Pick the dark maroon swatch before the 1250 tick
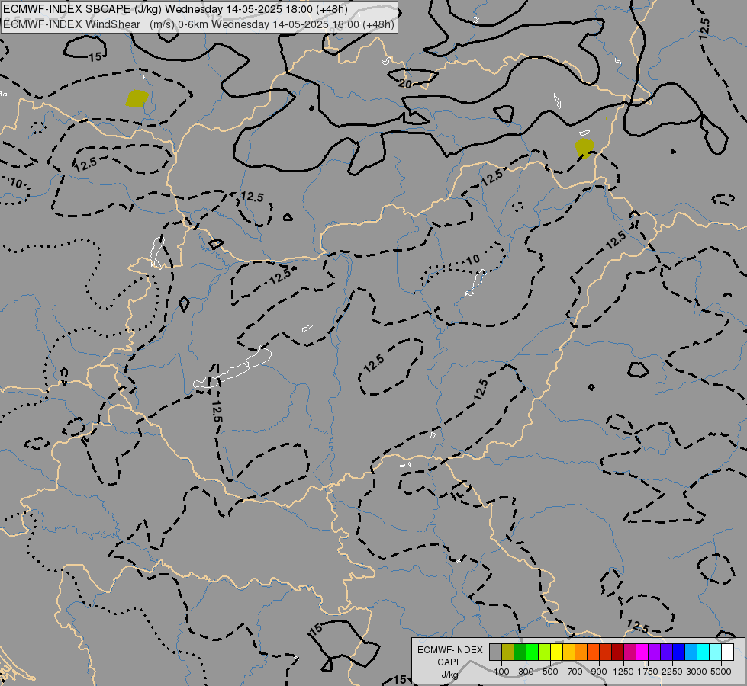This screenshot has width=747, height=686. [618, 652]
